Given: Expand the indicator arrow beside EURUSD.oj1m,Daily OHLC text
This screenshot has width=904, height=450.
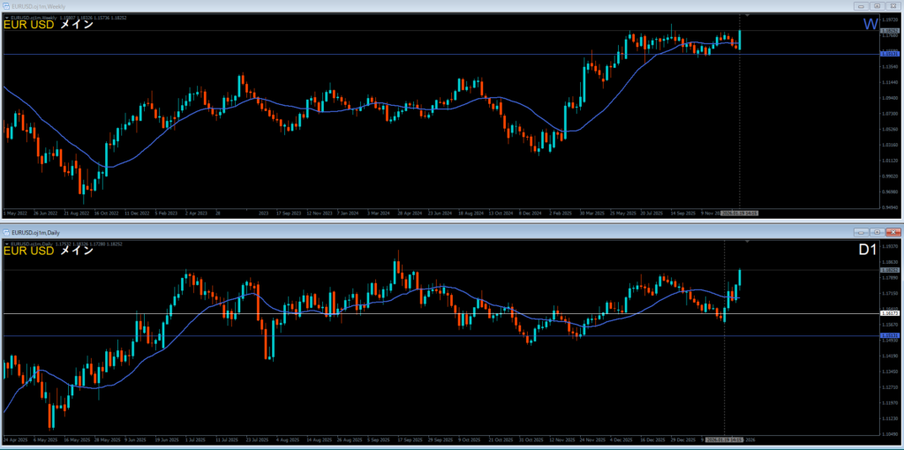Looking at the screenshot, I should pyautogui.click(x=6, y=244).
